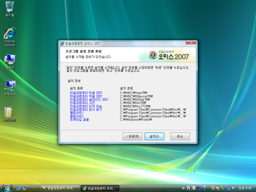Click Switch between windows in Quick Launch
The width and height of the screenshot is (256, 192).
[x=24, y=188]
